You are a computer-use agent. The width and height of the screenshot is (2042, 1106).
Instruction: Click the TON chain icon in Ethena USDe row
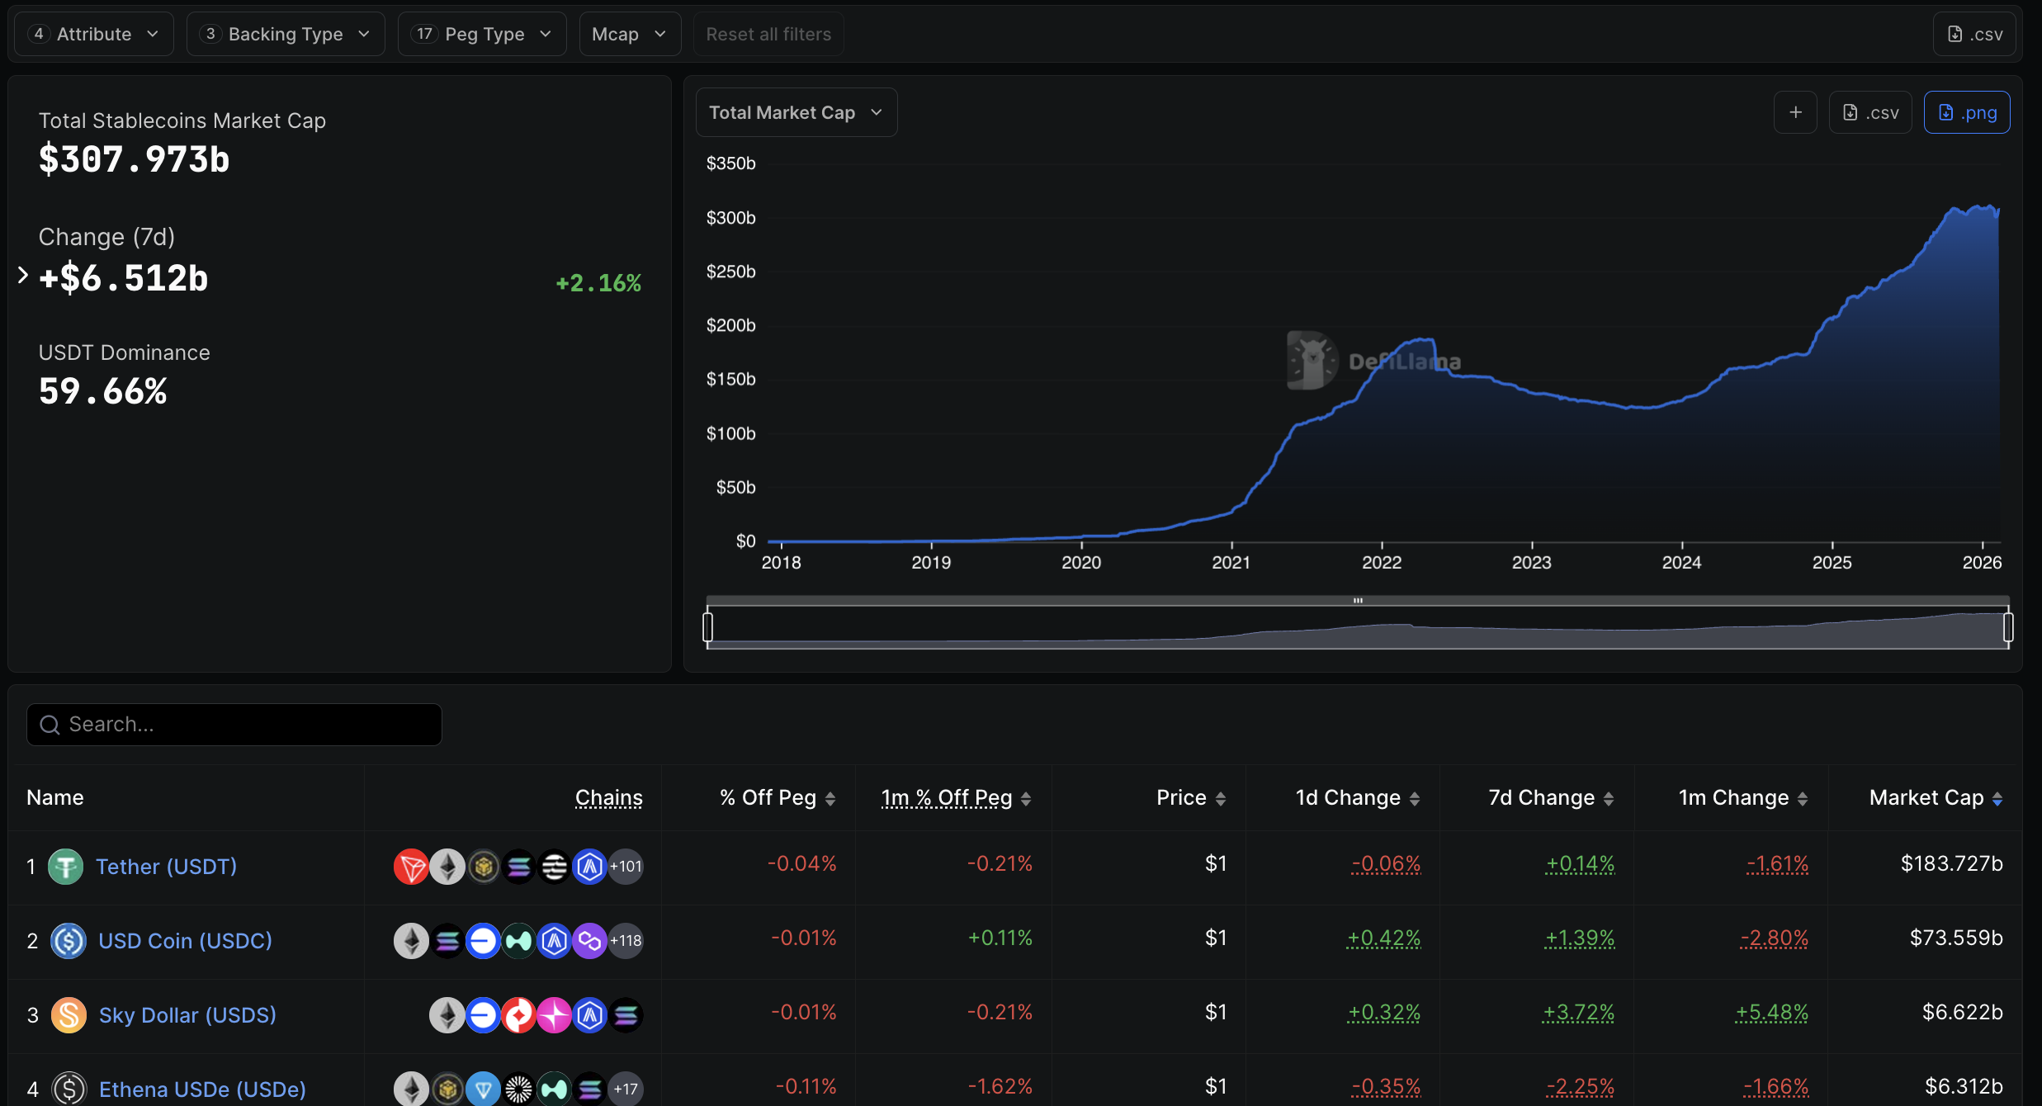(484, 1089)
